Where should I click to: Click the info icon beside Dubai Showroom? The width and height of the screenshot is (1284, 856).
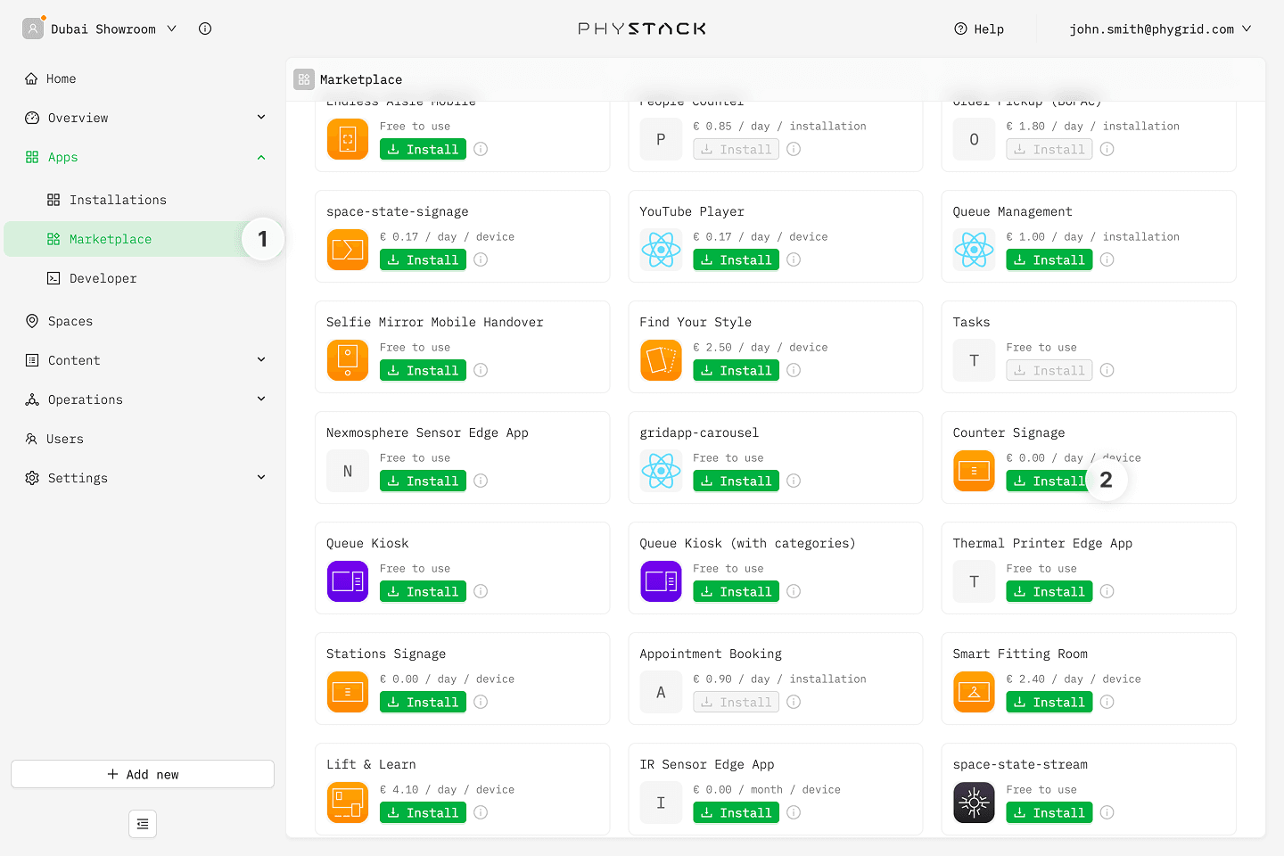205,29
